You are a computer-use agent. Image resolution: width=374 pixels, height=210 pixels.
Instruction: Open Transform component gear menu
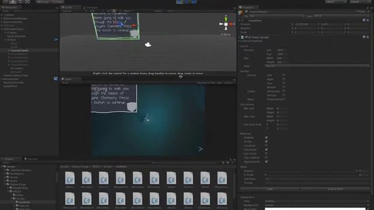point(368,20)
